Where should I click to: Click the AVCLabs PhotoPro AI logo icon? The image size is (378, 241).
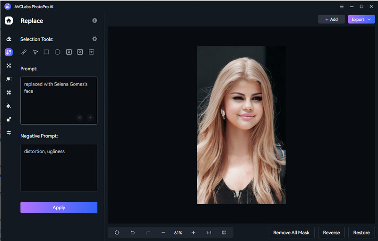pyautogui.click(x=8, y=7)
